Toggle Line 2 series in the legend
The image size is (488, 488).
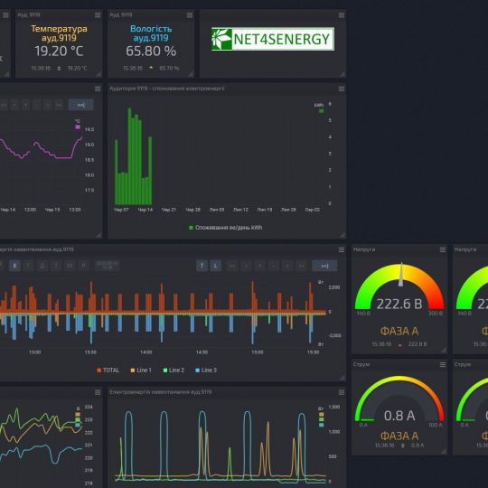[x=174, y=371]
